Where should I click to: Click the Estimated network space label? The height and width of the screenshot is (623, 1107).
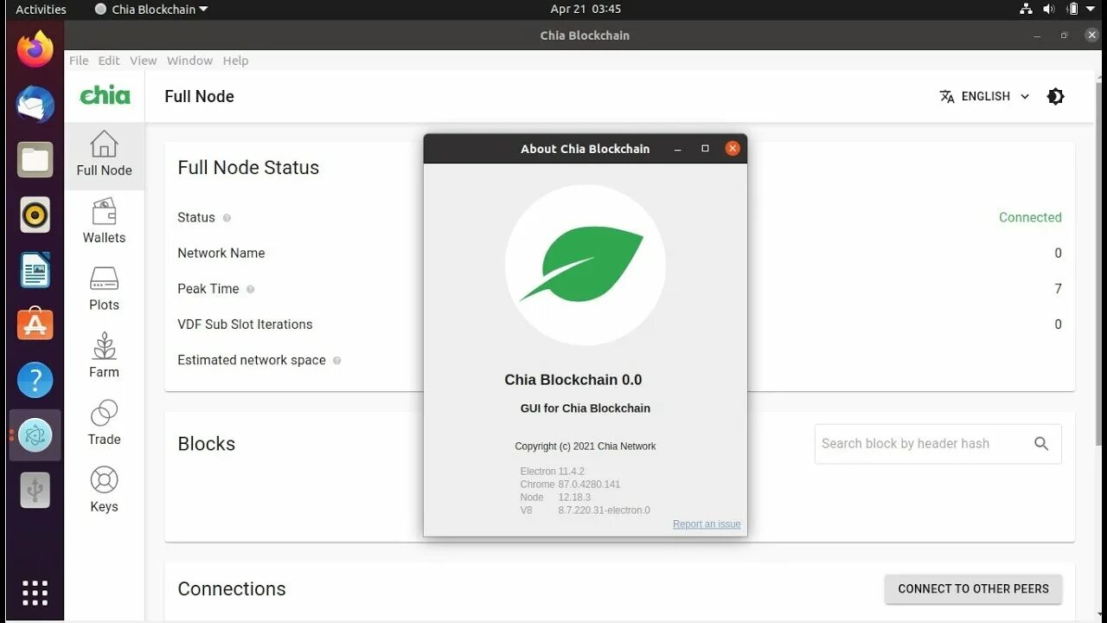pyautogui.click(x=252, y=360)
